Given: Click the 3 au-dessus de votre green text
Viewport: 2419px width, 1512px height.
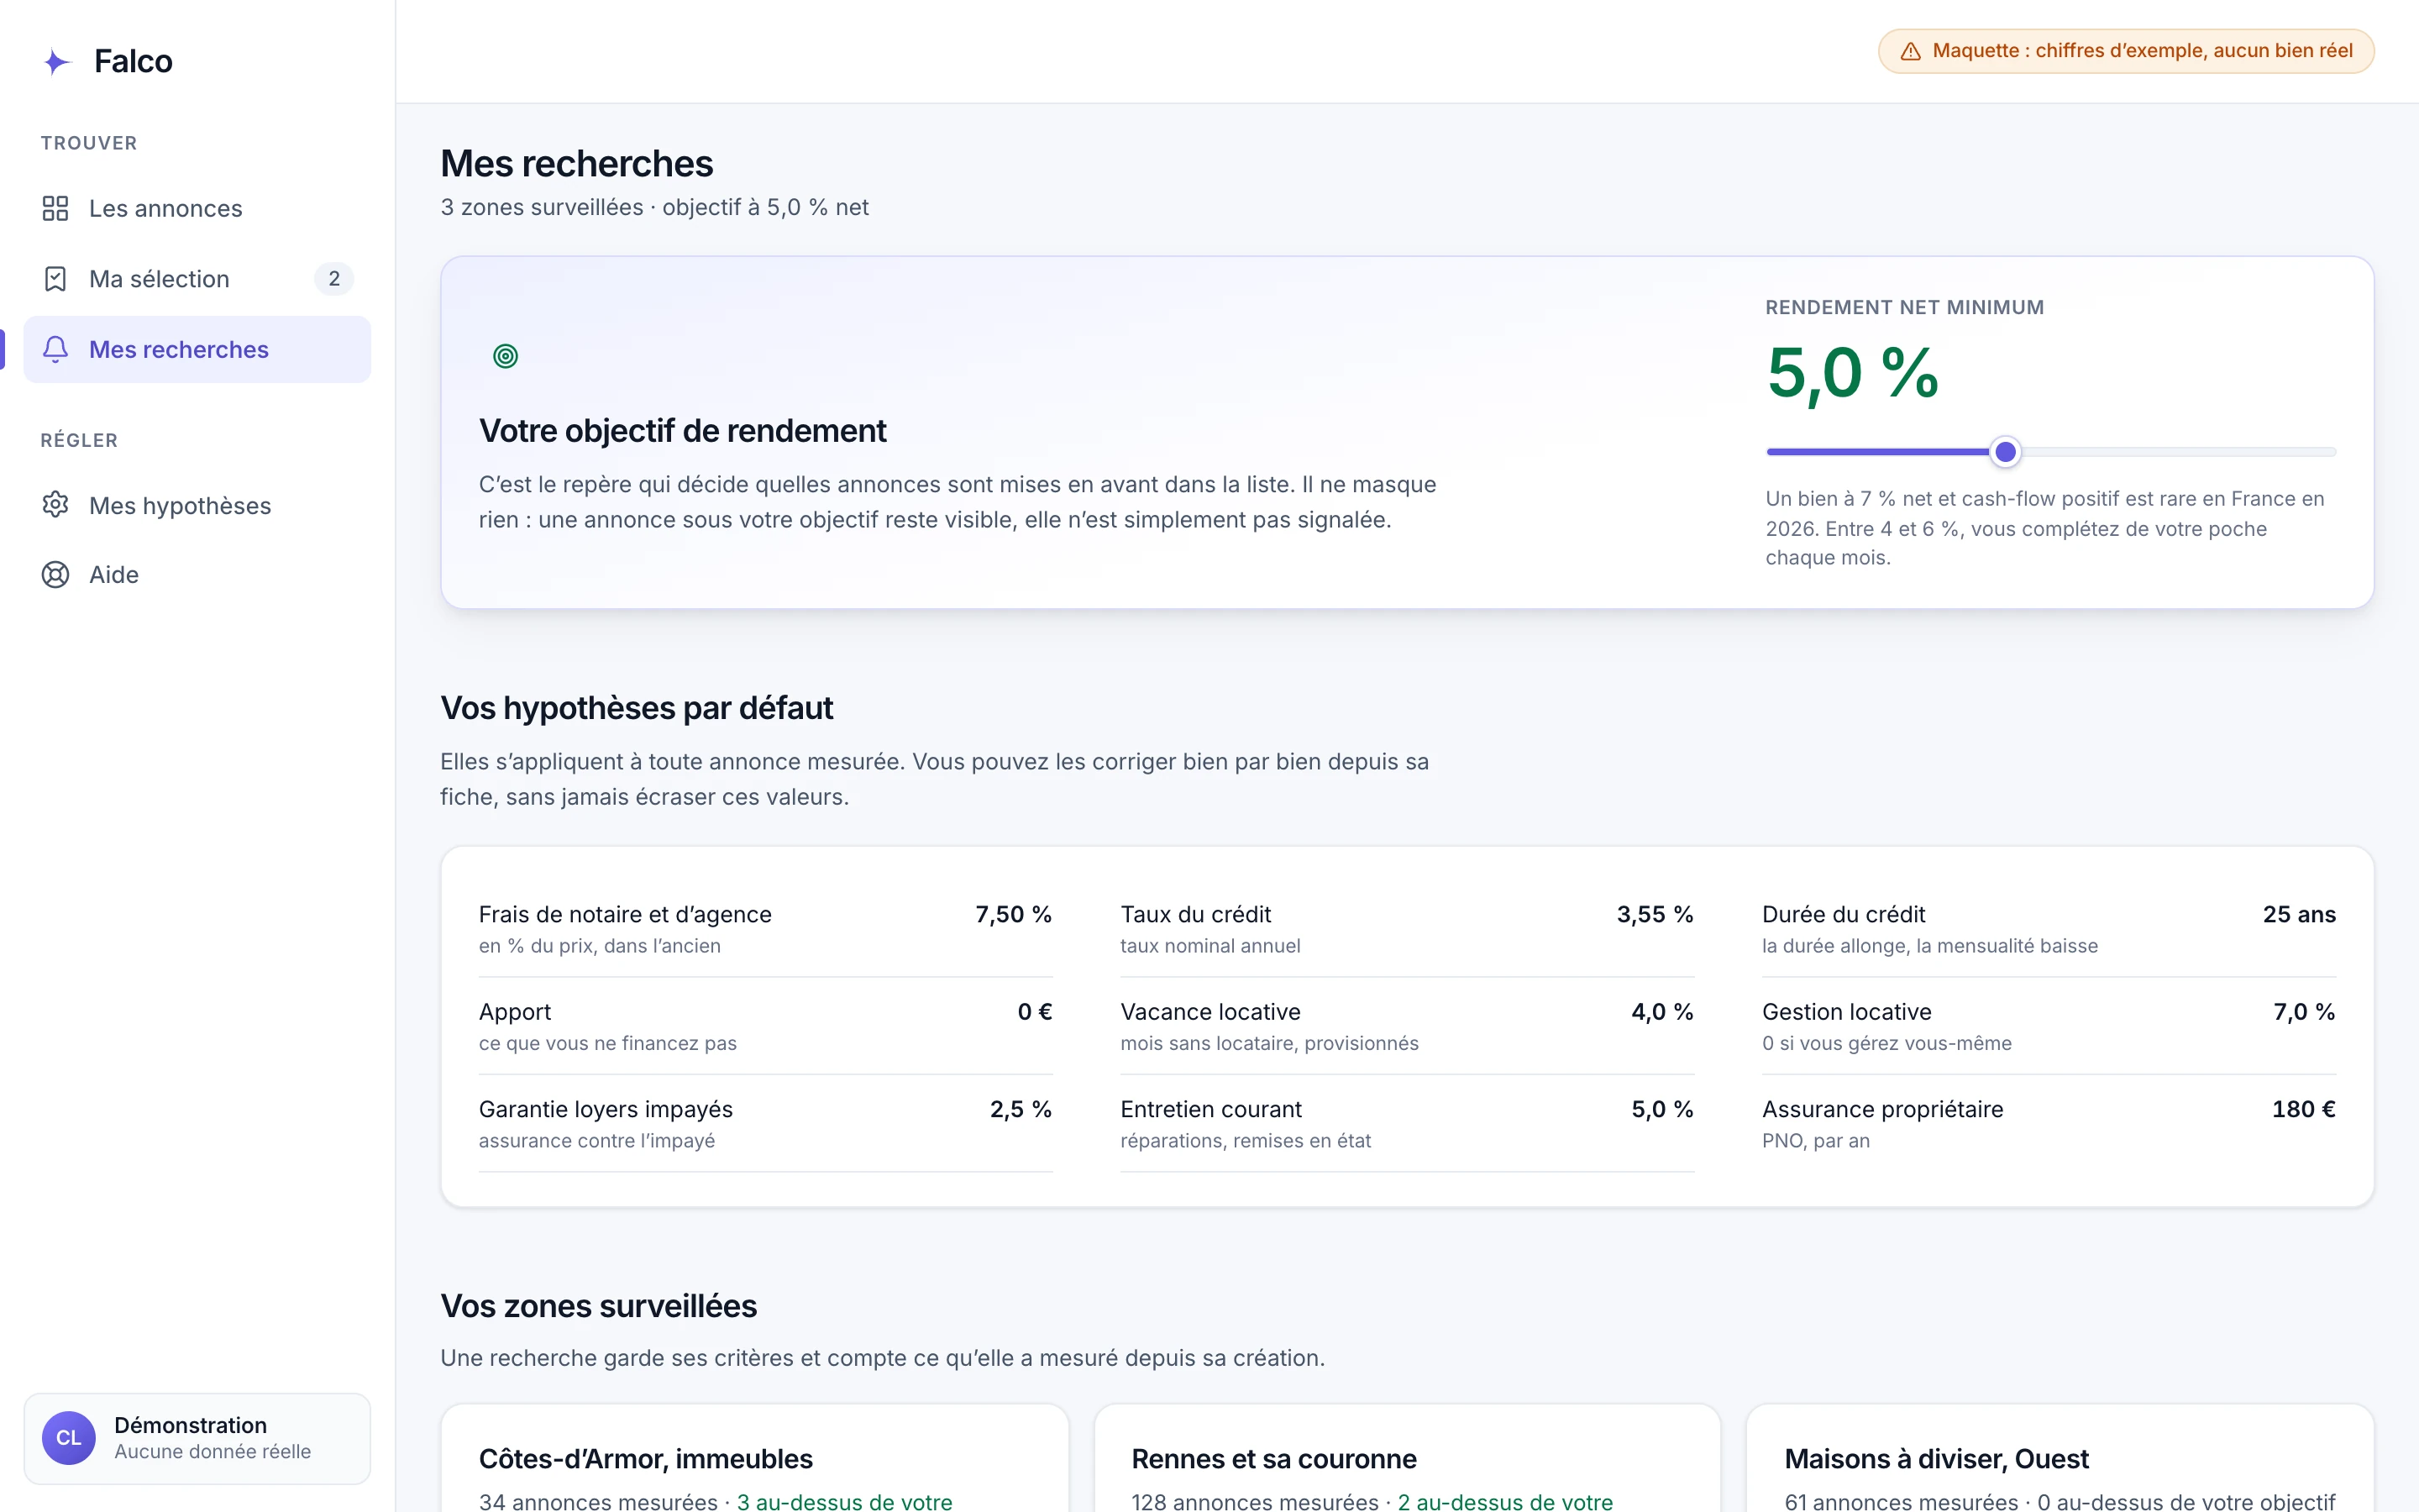Looking at the screenshot, I should 845,1501.
